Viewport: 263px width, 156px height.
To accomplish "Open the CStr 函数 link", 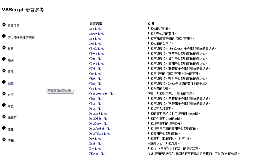I will (96, 103).
